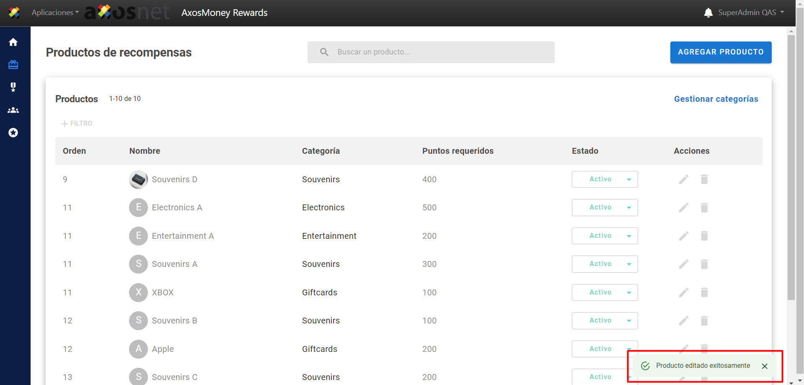Delete the XBOX product with trash icon
Viewport: 804px width, 385px height.
click(704, 292)
